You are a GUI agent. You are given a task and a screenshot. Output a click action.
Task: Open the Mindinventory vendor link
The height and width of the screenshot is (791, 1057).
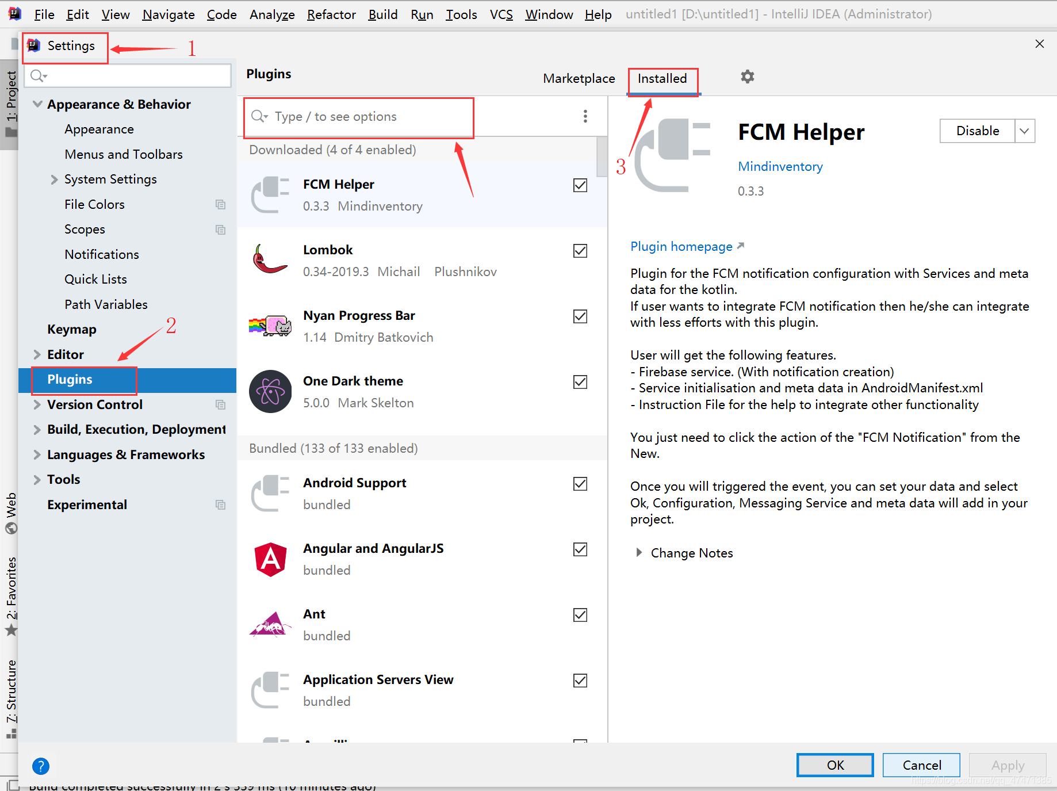click(x=780, y=166)
